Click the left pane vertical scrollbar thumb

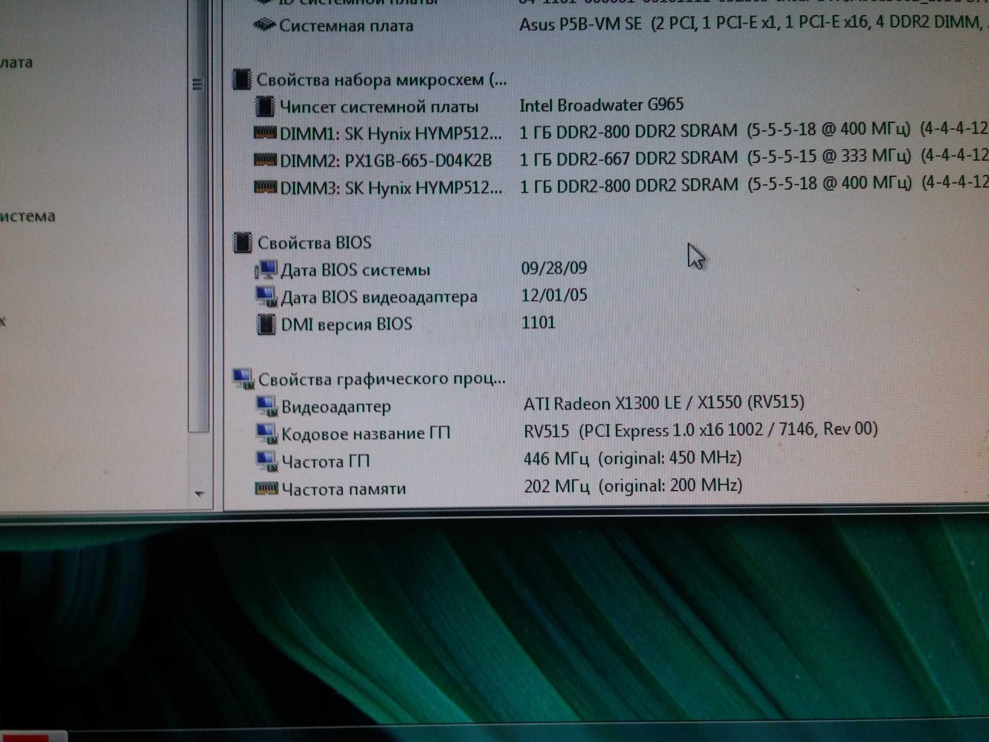coord(198,216)
